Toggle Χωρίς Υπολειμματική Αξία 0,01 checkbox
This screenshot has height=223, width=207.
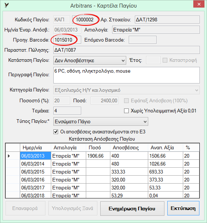[126, 111]
